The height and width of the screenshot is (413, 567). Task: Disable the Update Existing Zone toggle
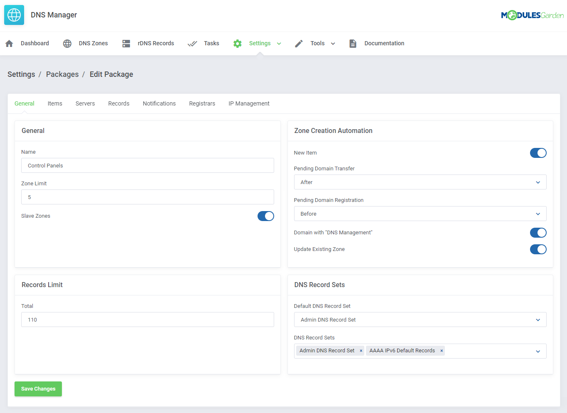point(538,249)
